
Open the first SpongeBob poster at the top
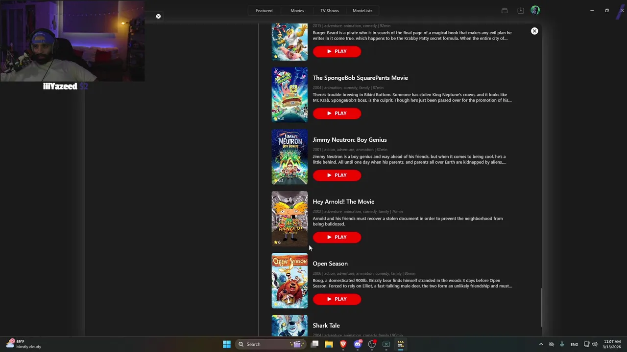coord(289,42)
